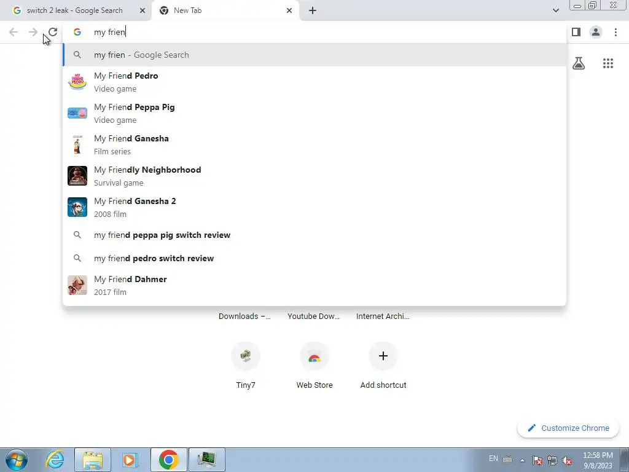Go forward using the forward arrow
629x472 pixels.
pyautogui.click(x=33, y=32)
